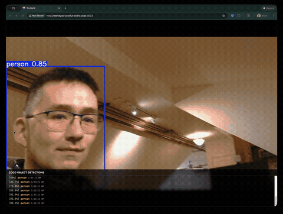This screenshot has width=283, height=214.
Task: Click the COCO OBJECT DETECTIONS heading
Action: pyautogui.click(x=27, y=173)
